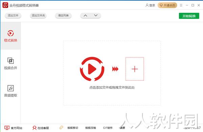Open the 登录 login option

(x=150, y=5)
